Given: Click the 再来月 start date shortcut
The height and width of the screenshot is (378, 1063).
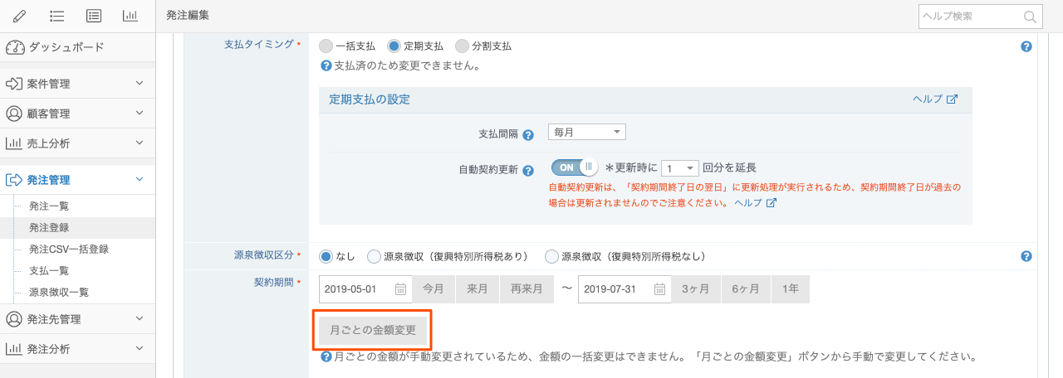Looking at the screenshot, I should click(x=527, y=289).
